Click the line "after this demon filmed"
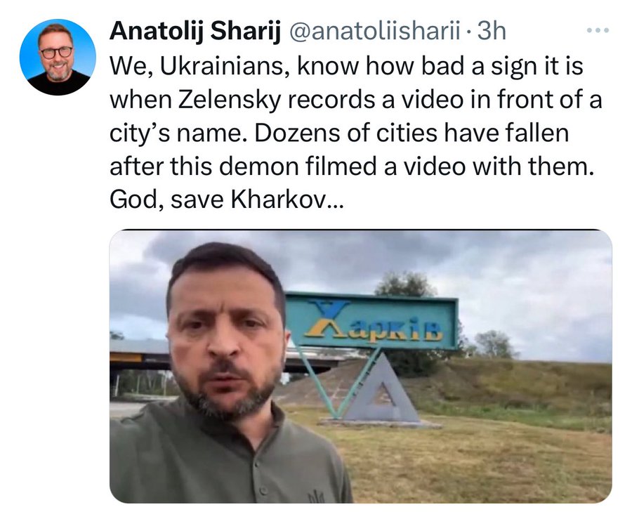Image resolution: width=632 pixels, height=512 pixels. pyautogui.click(x=352, y=166)
